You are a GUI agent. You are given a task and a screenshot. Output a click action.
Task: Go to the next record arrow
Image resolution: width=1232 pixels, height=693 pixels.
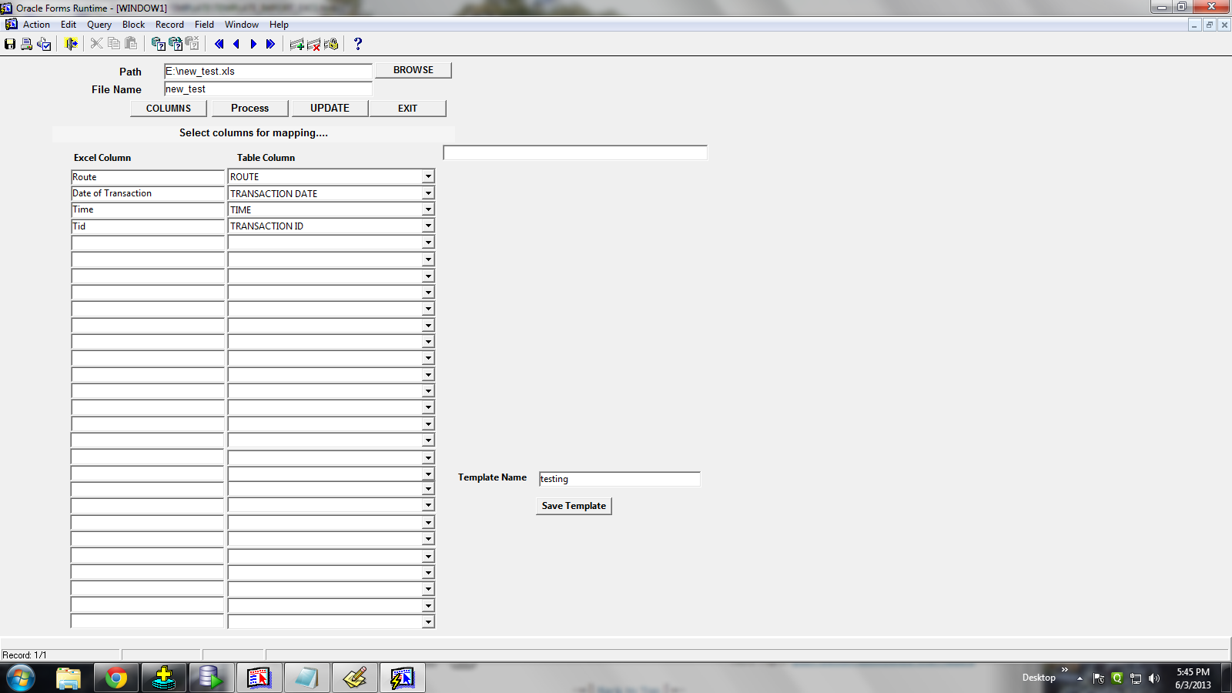tap(253, 44)
